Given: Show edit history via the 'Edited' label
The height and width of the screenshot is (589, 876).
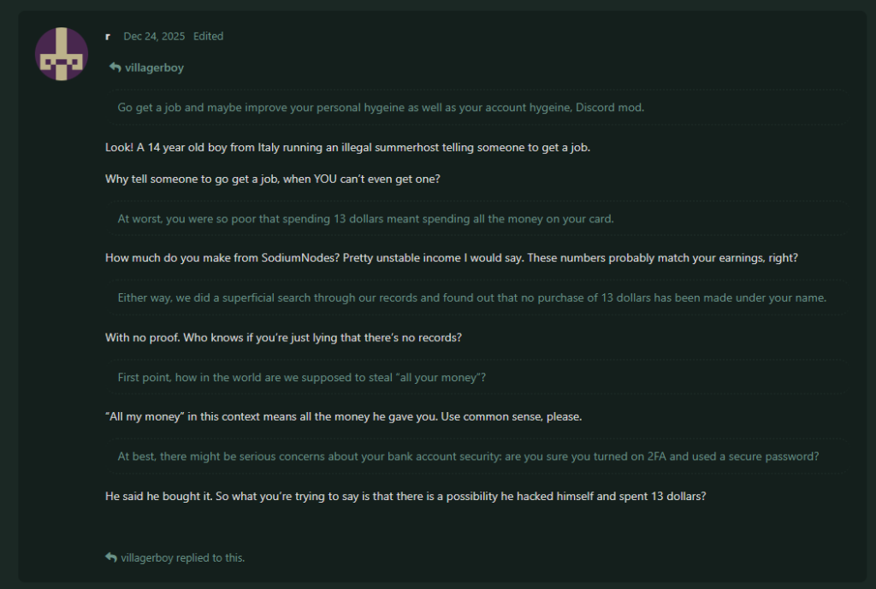Looking at the screenshot, I should 209,36.
